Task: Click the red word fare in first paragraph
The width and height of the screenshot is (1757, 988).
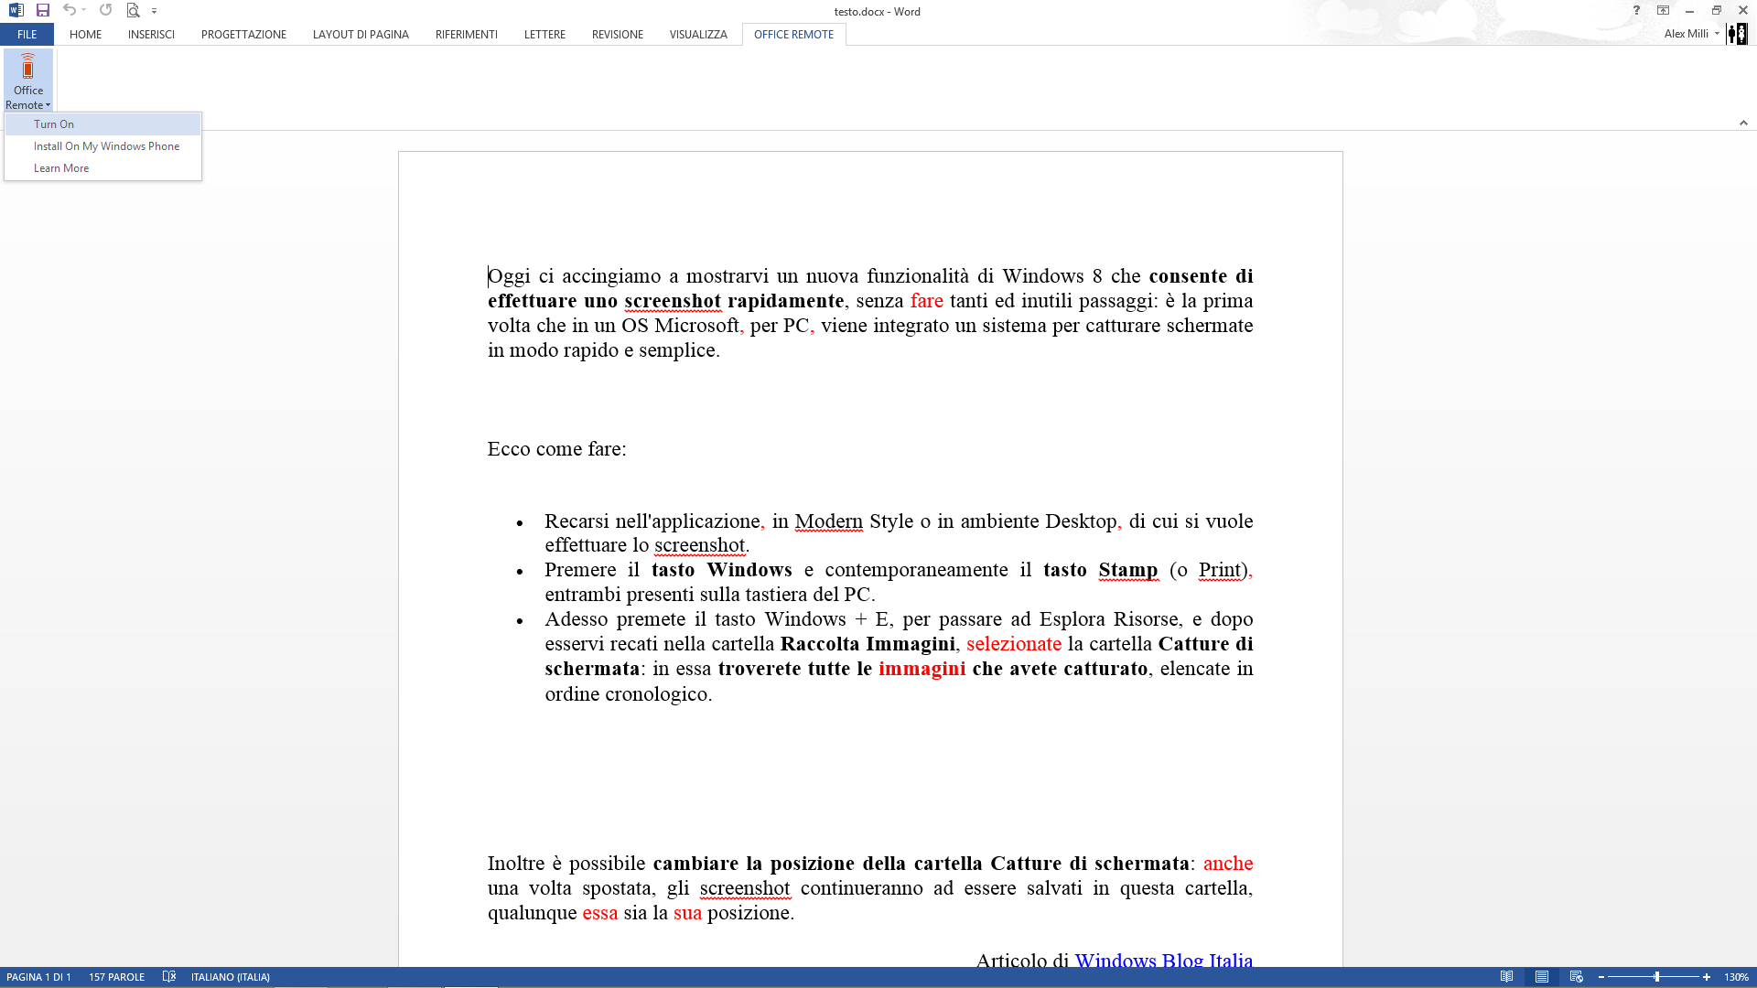Action: click(926, 301)
